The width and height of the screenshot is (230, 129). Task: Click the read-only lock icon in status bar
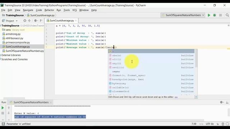click(218, 124)
